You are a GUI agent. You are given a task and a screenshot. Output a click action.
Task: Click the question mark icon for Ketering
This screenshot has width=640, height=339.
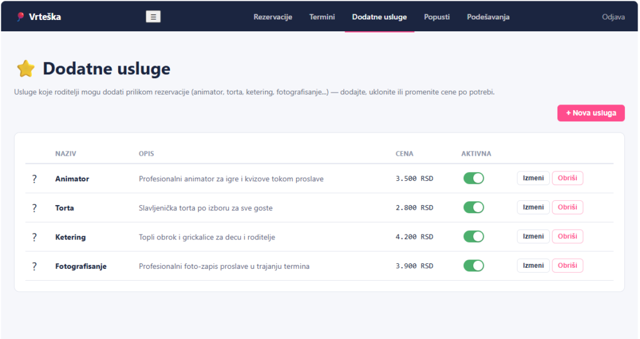coord(34,237)
